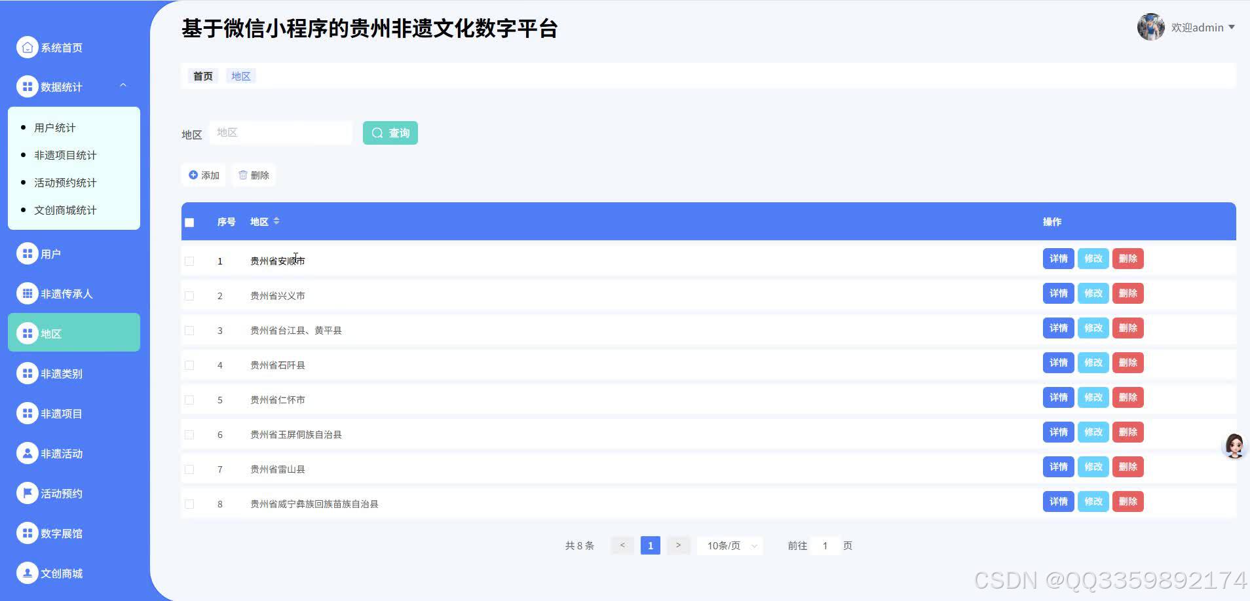This screenshot has height=601, width=1250.
Task: Click 修改 for 贵州省兴义市
Action: 1093,293
